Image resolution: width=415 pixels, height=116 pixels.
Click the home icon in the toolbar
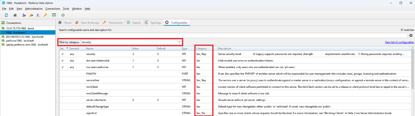(x=15, y=15)
